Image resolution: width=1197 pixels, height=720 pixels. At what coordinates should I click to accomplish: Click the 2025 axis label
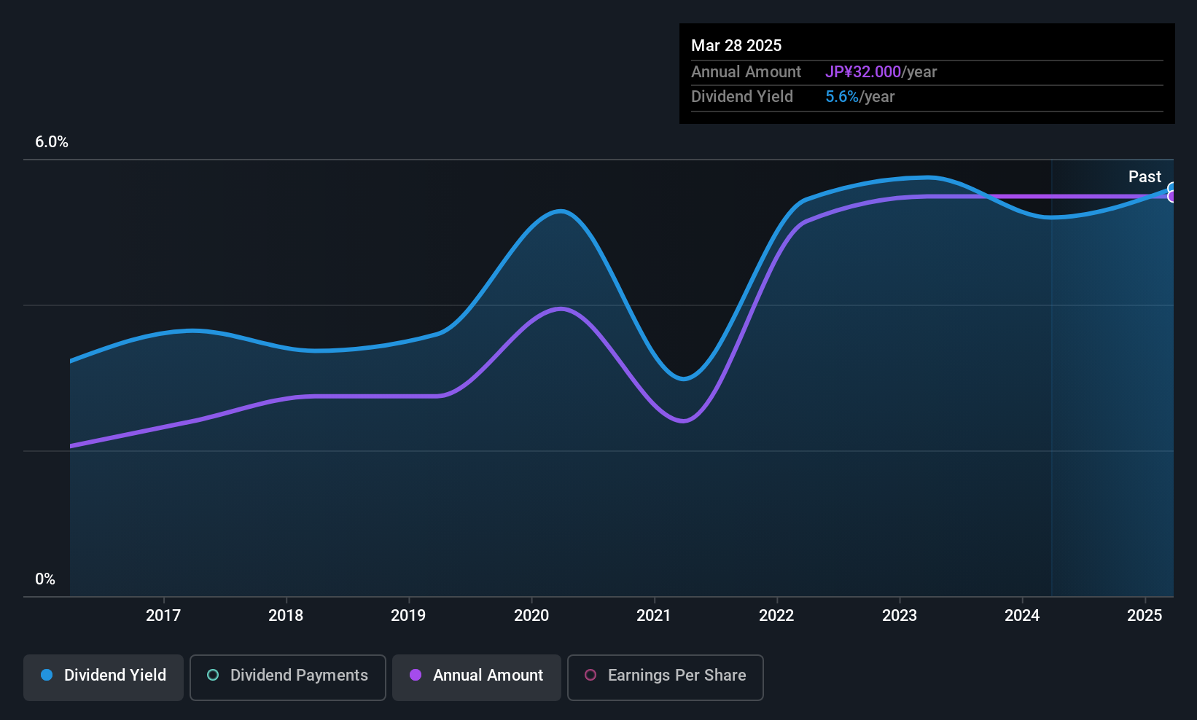(x=1145, y=616)
